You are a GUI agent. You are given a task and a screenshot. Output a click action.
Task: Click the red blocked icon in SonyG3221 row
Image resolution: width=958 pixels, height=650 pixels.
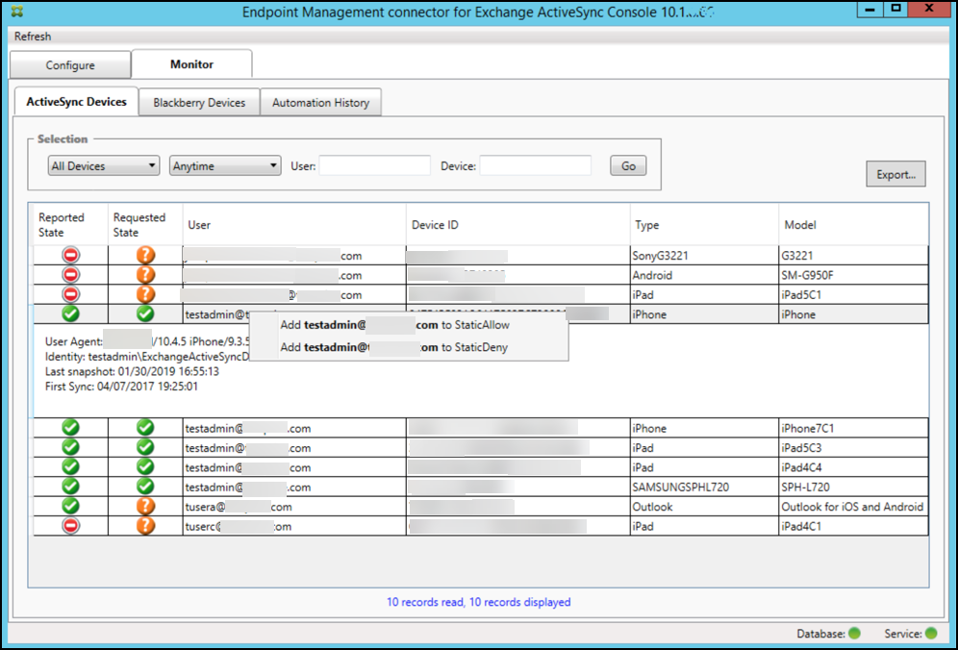[x=71, y=256]
